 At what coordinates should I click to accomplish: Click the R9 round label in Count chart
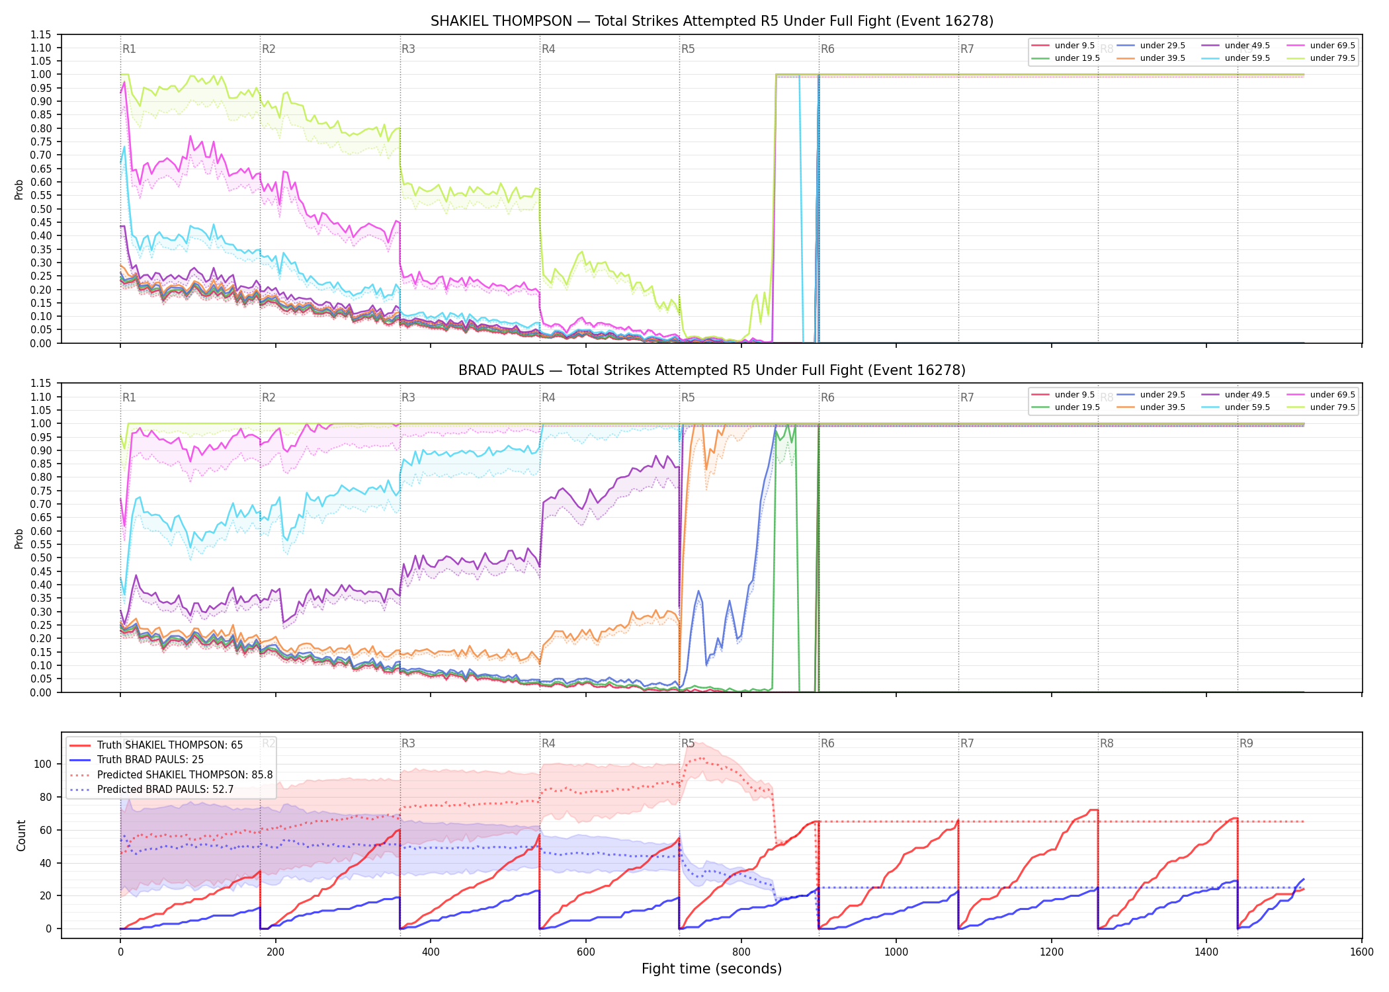point(1246,743)
